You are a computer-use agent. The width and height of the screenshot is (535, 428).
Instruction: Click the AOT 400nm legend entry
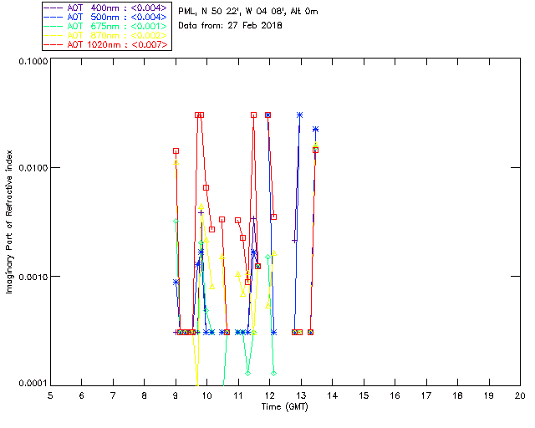tap(106, 8)
